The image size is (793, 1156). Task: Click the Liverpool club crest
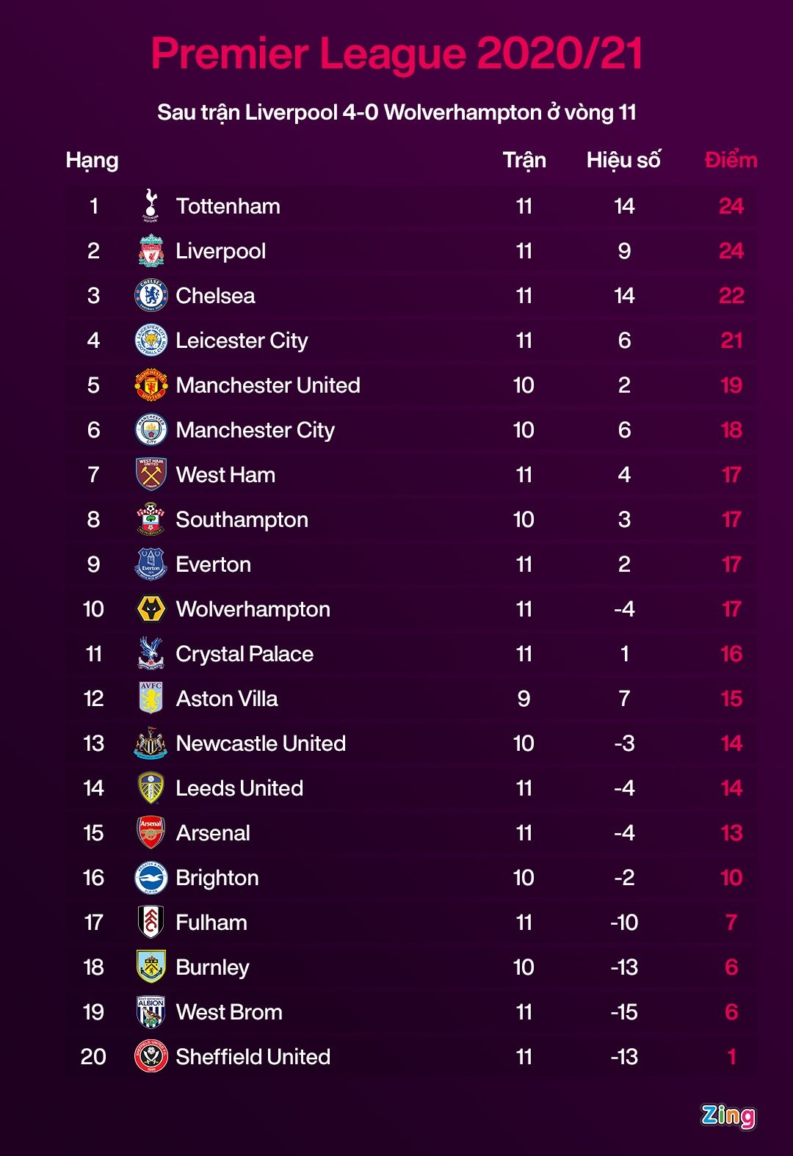pos(151,251)
